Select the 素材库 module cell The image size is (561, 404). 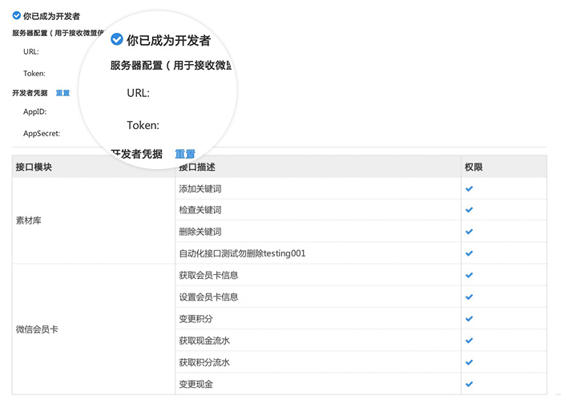pos(29,220)
